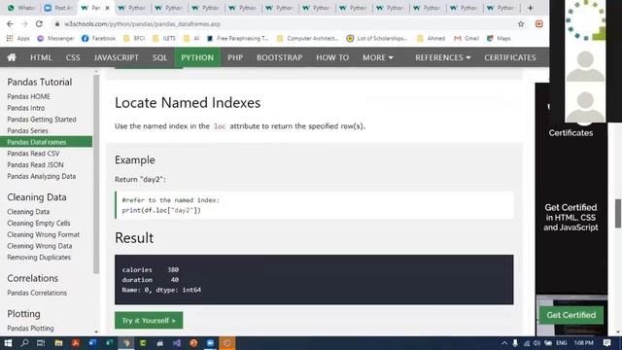The height and width of the screenshot is (350, 622).
Task: Click the volume icon in system tray
Action: 536,343
